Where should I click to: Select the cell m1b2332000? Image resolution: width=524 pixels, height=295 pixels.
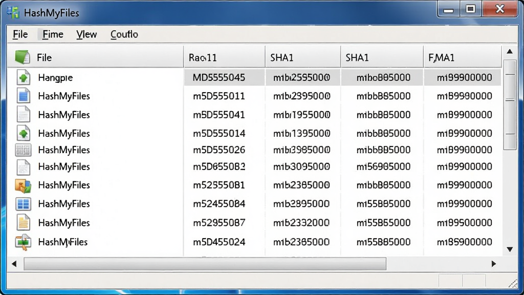[301, 223]
